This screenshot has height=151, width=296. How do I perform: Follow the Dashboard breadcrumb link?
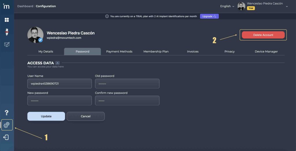click(x=25, y=6)
